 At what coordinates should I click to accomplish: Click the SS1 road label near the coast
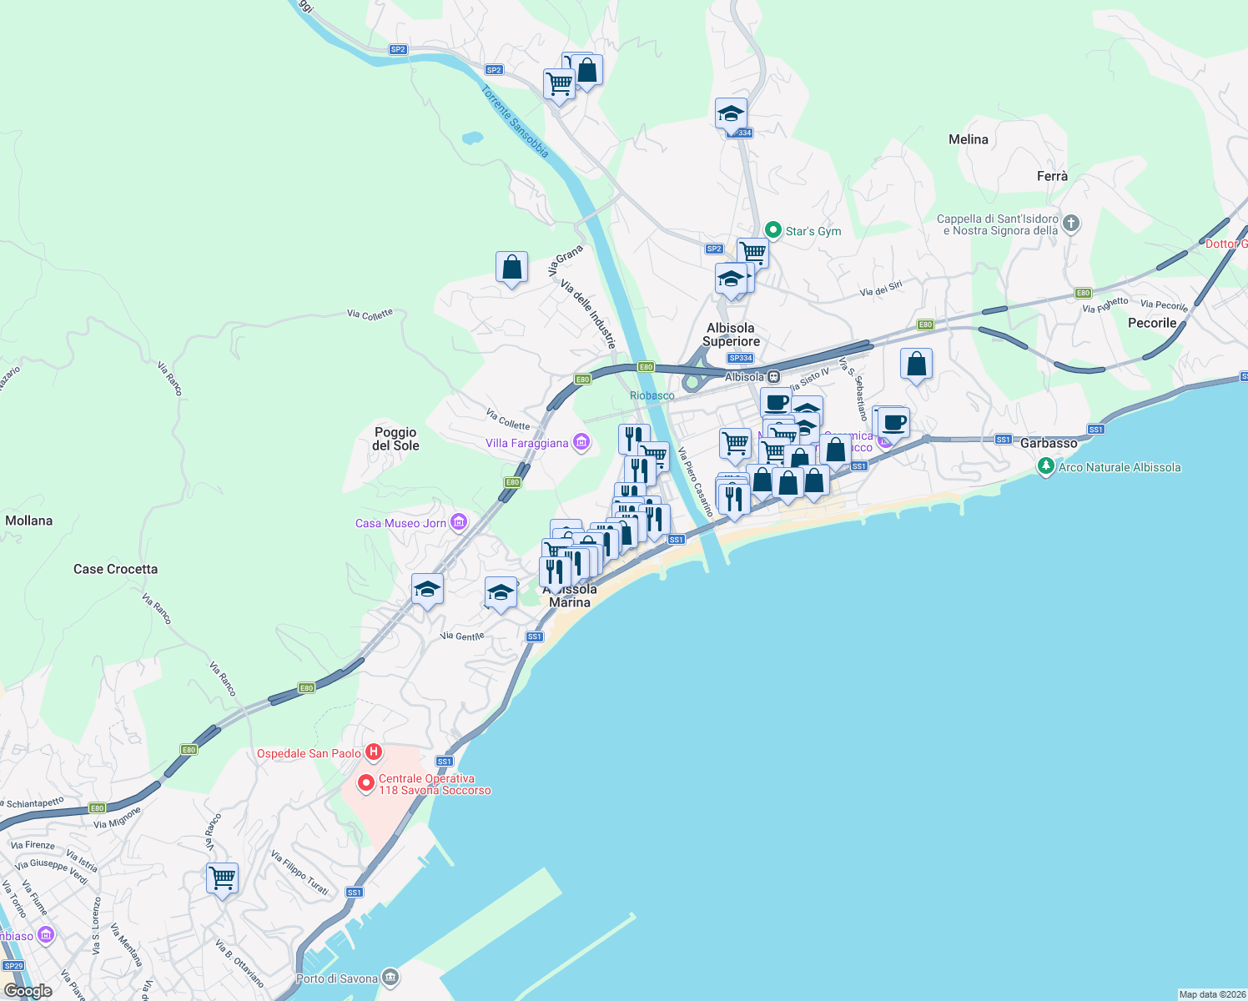point(676,539)
